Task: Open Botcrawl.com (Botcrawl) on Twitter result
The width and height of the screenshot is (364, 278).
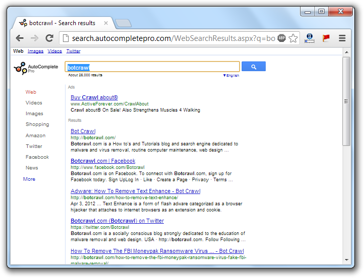Action: pyautogui.click(x=117, y=221)
